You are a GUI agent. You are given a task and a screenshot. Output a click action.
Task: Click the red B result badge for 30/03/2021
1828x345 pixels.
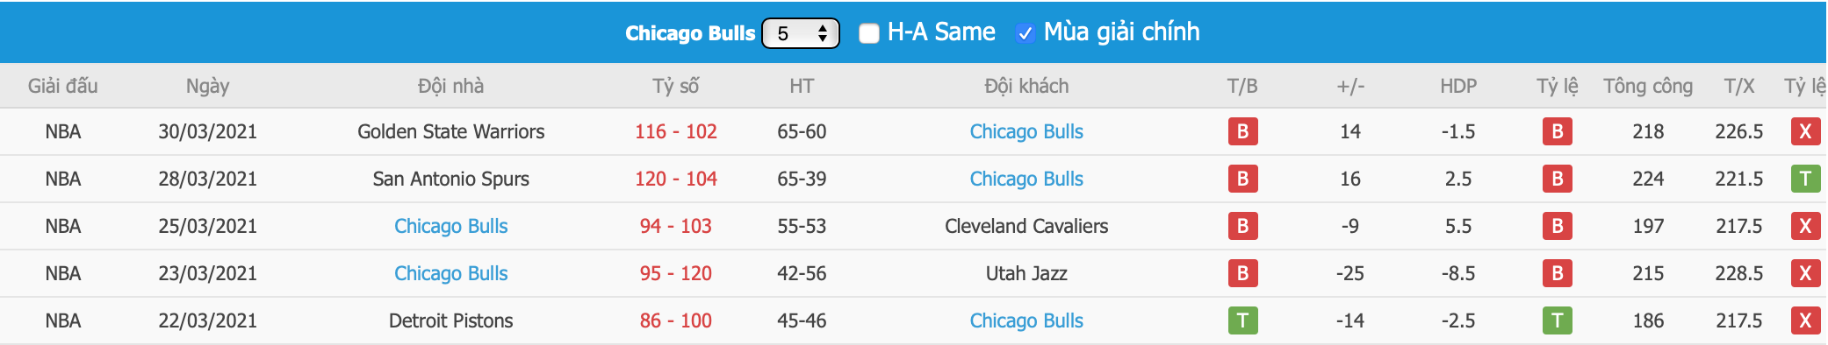1242,131
